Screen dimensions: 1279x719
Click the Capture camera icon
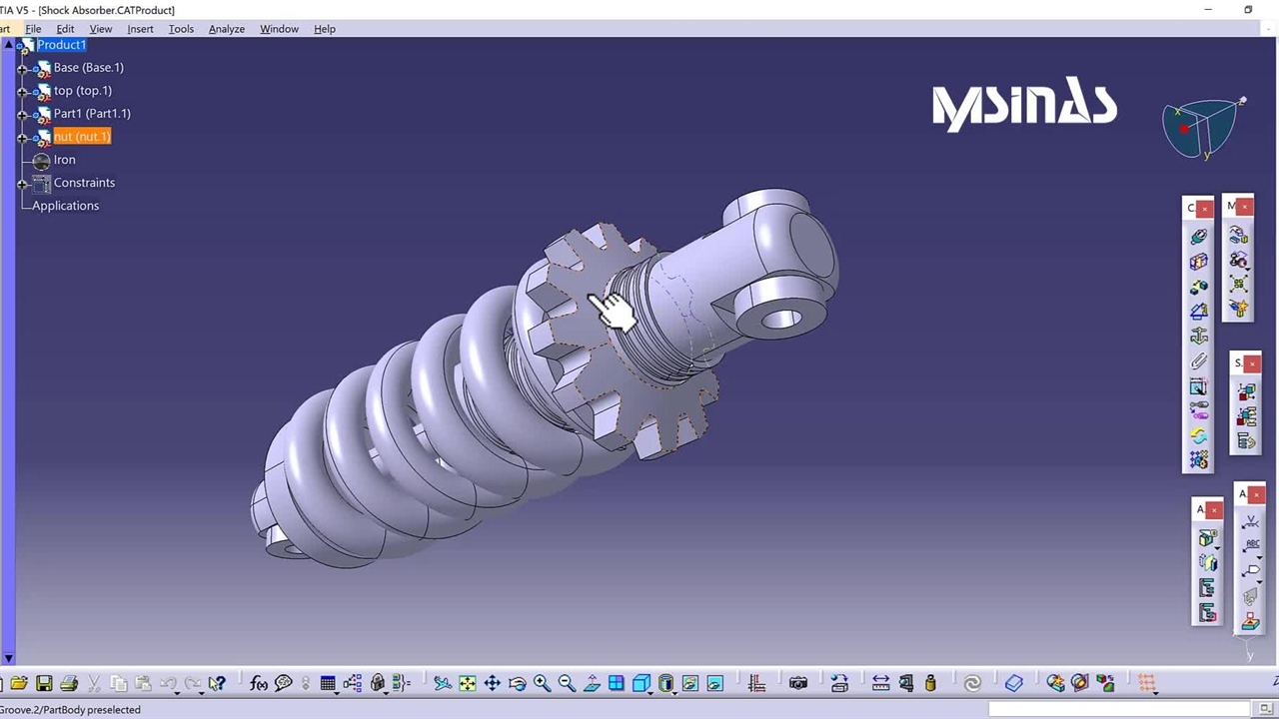pos(798,683)
